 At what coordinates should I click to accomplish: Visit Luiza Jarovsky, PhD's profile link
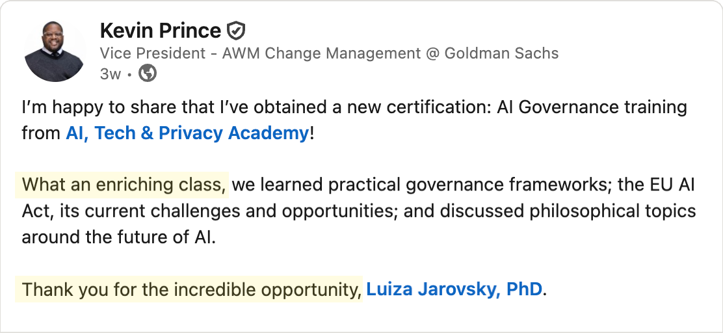click(454, 289)
